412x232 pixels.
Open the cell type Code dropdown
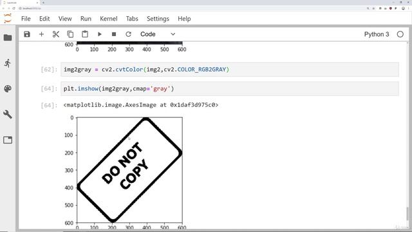tap(158, 34)
